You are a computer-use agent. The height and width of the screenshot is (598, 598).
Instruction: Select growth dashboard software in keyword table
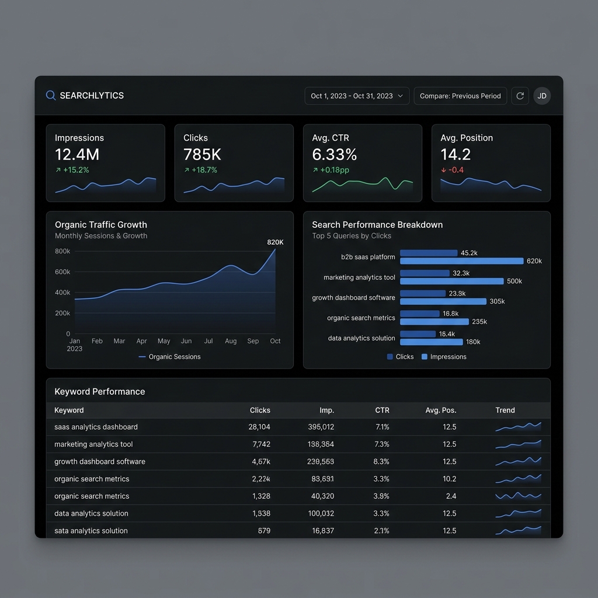point(298,461)
